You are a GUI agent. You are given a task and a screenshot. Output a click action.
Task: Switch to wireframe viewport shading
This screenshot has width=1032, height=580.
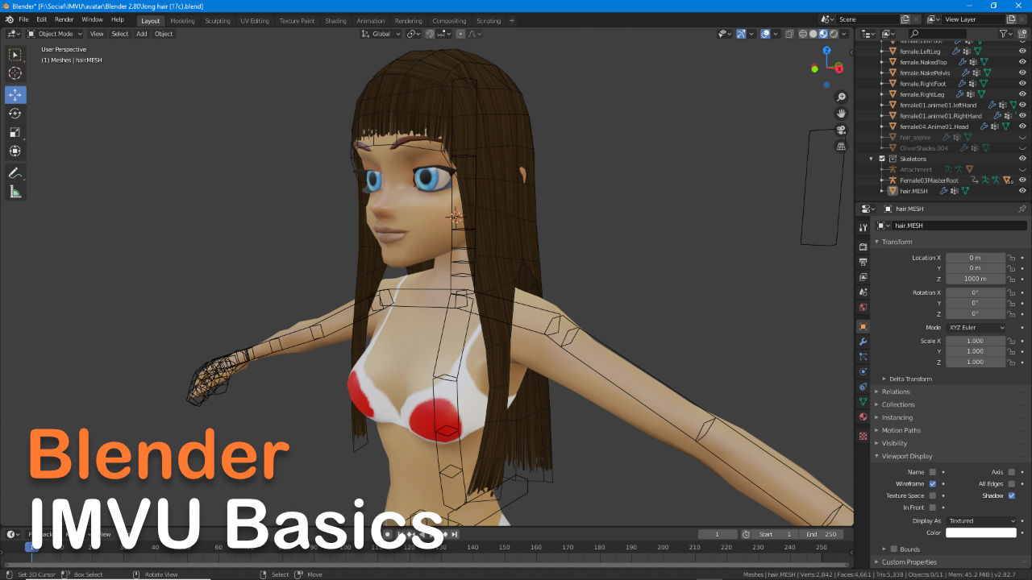(803, 34)
